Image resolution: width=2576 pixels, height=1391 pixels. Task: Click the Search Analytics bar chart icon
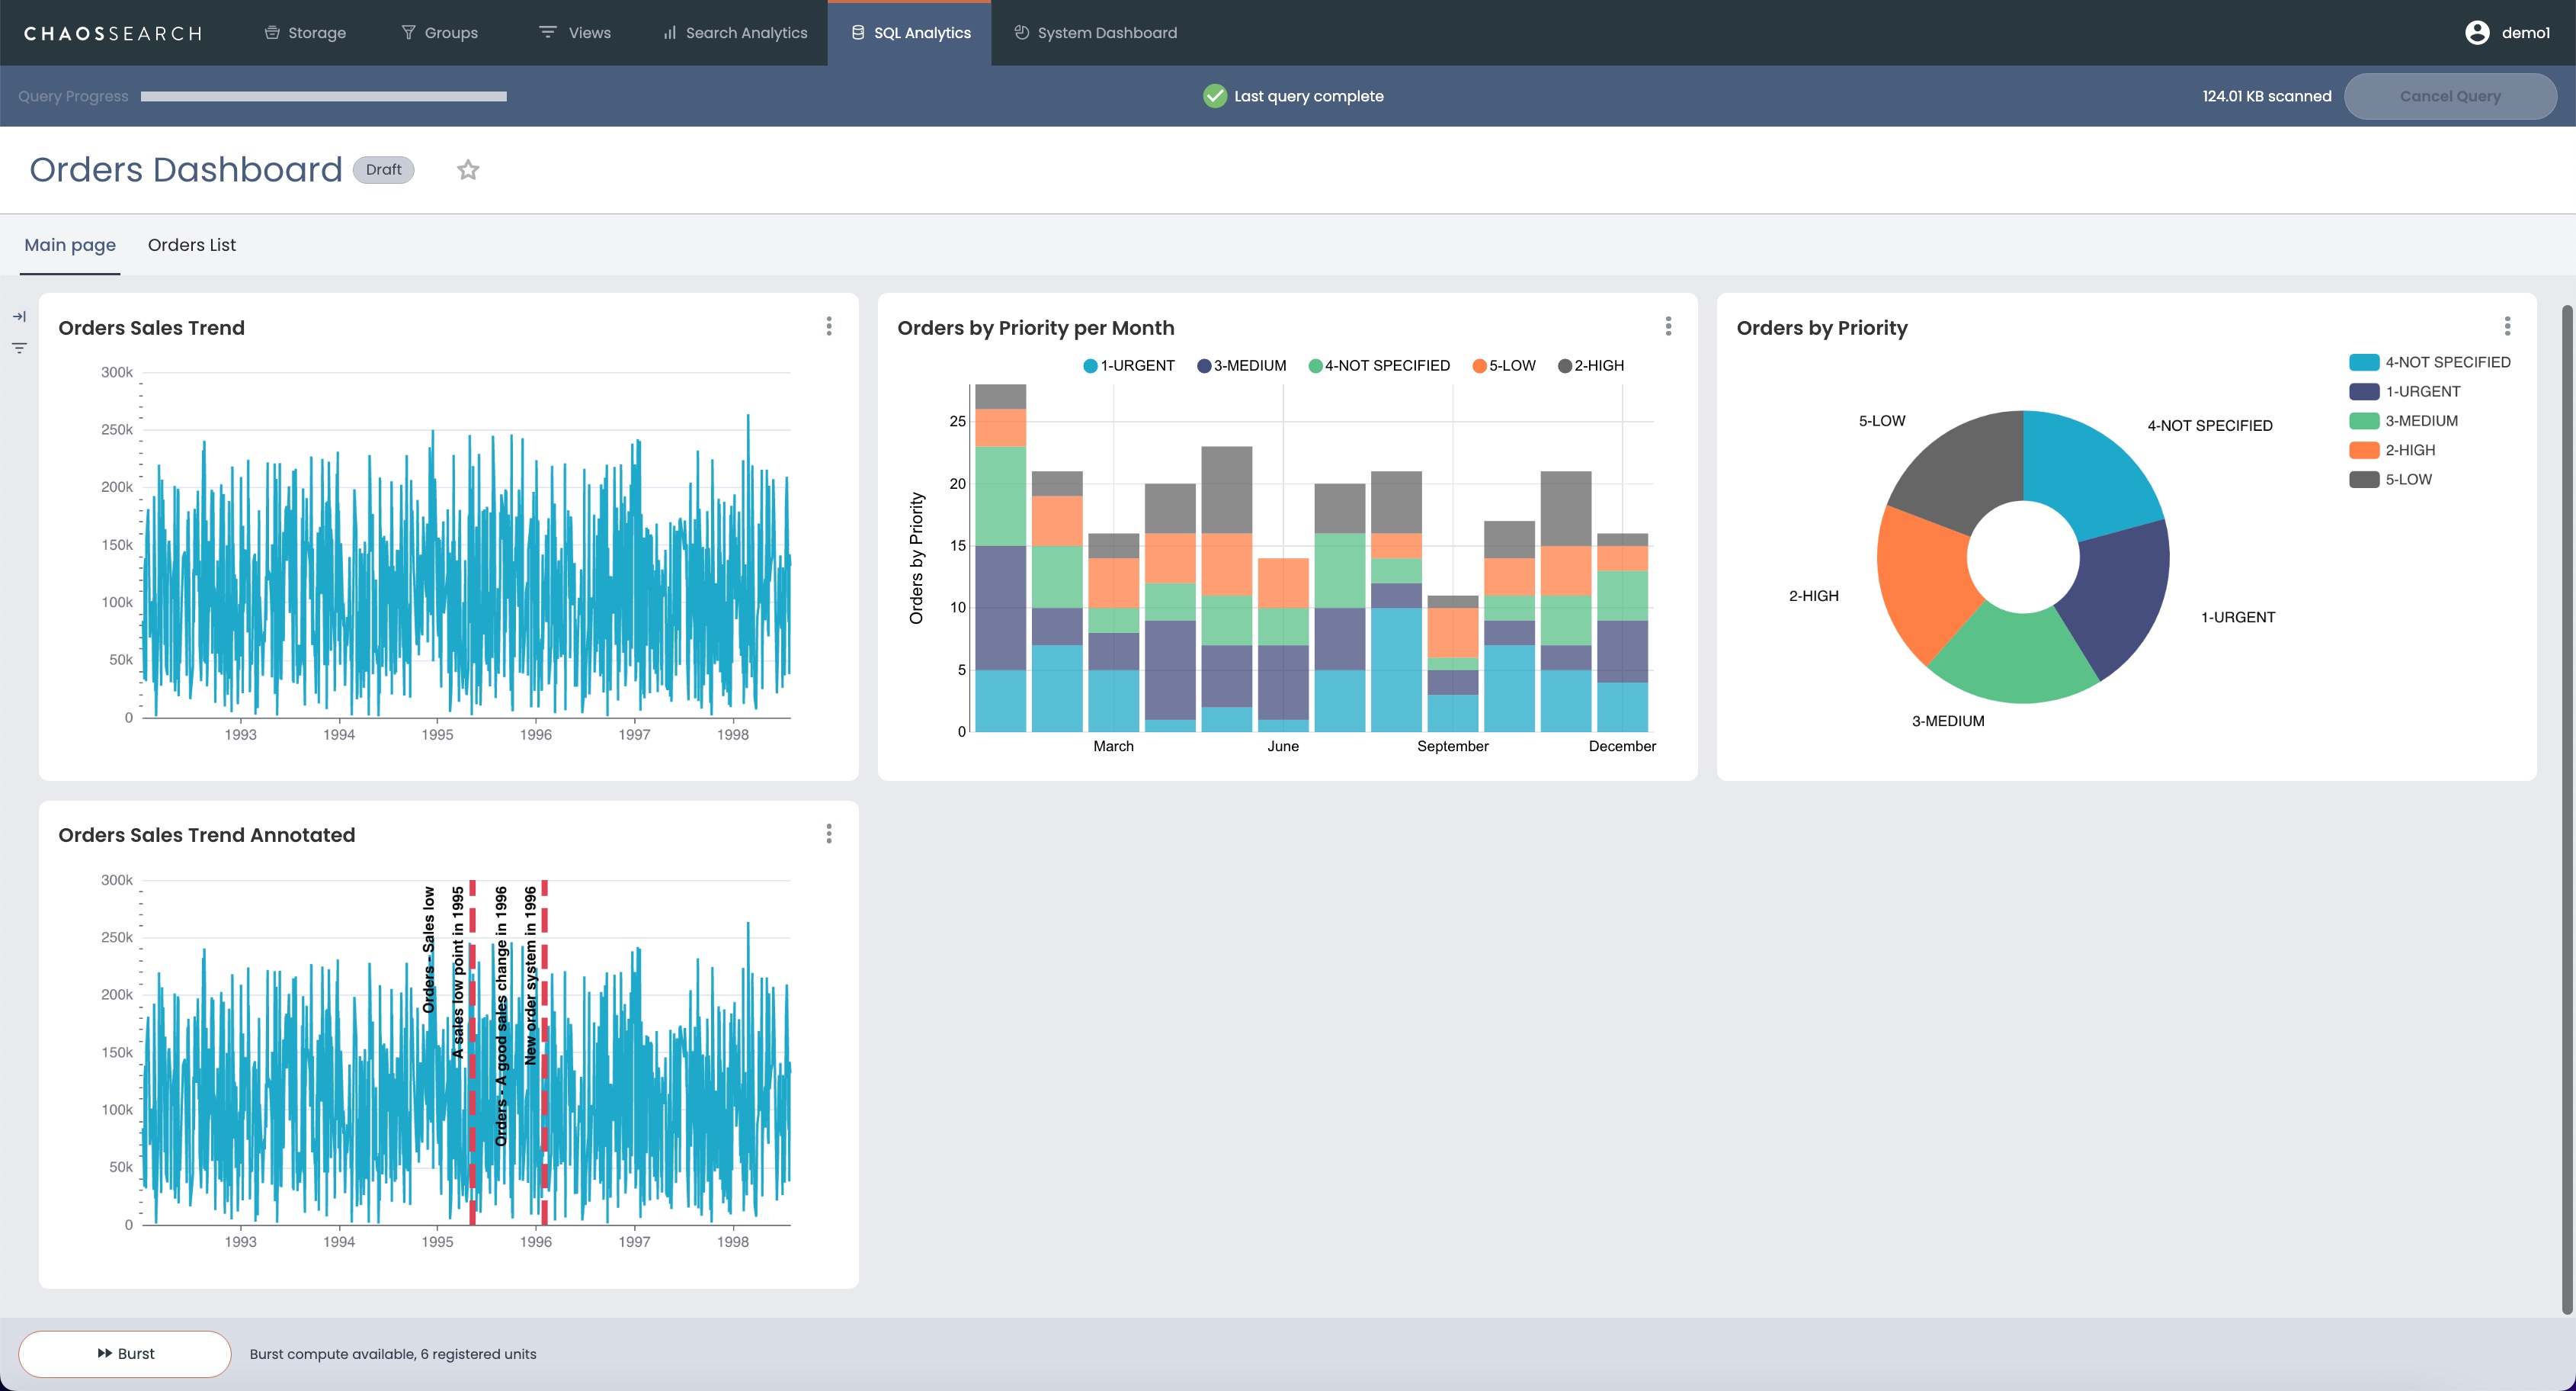(669, 33)
